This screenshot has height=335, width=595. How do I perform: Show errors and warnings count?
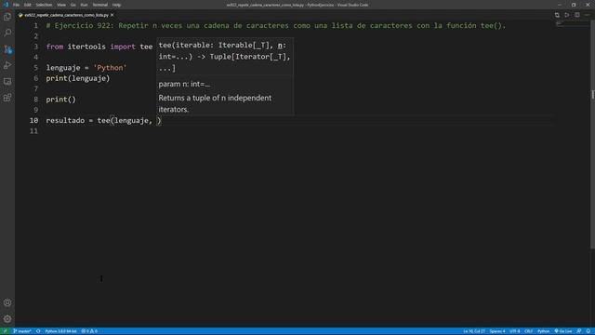coord(89,331)
